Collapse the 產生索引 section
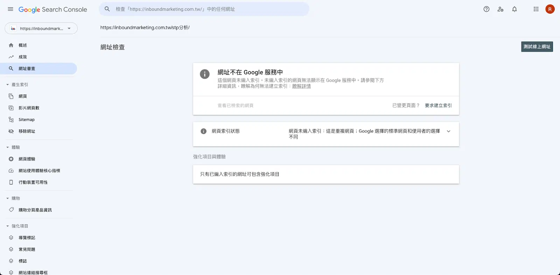The height and width of the screenshot is (275, 560). [8, 85]
